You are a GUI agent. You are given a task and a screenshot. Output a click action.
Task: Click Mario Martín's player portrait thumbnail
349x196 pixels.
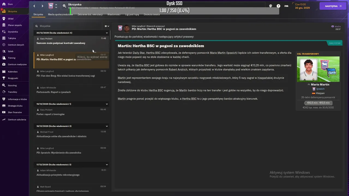[x=308, y=69]
